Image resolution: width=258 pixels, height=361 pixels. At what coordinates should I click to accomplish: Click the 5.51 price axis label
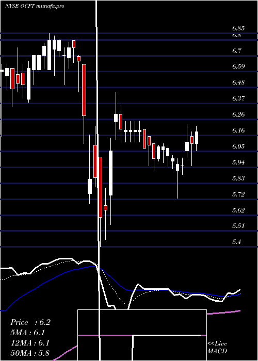[238, 226]
